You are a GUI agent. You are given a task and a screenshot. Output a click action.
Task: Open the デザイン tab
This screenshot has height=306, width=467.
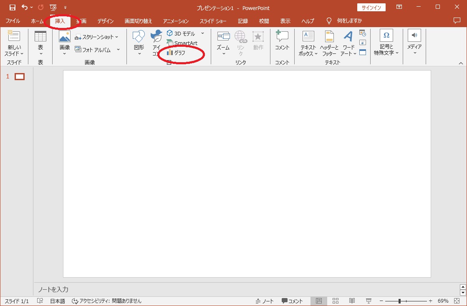click(106, 21)
